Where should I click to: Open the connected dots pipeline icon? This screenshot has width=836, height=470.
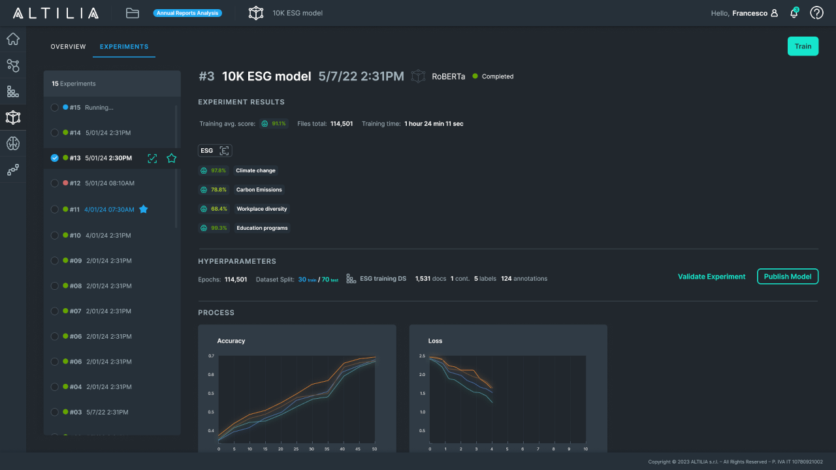(x=13, y=170)
